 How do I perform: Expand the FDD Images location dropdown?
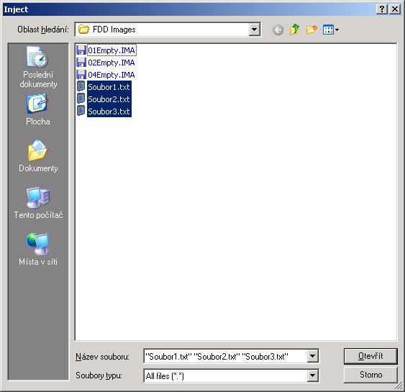pos(254,29)
